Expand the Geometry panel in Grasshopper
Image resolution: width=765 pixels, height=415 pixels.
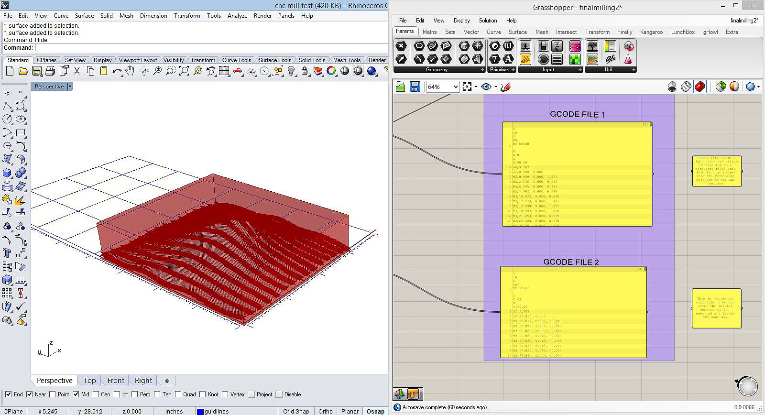(482, 70)
